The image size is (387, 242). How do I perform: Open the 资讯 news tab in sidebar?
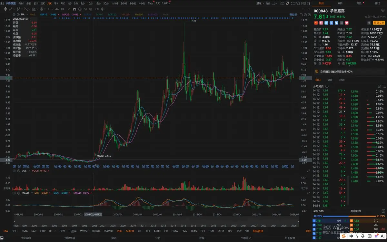pyautogui.click(x=359, y=3)
